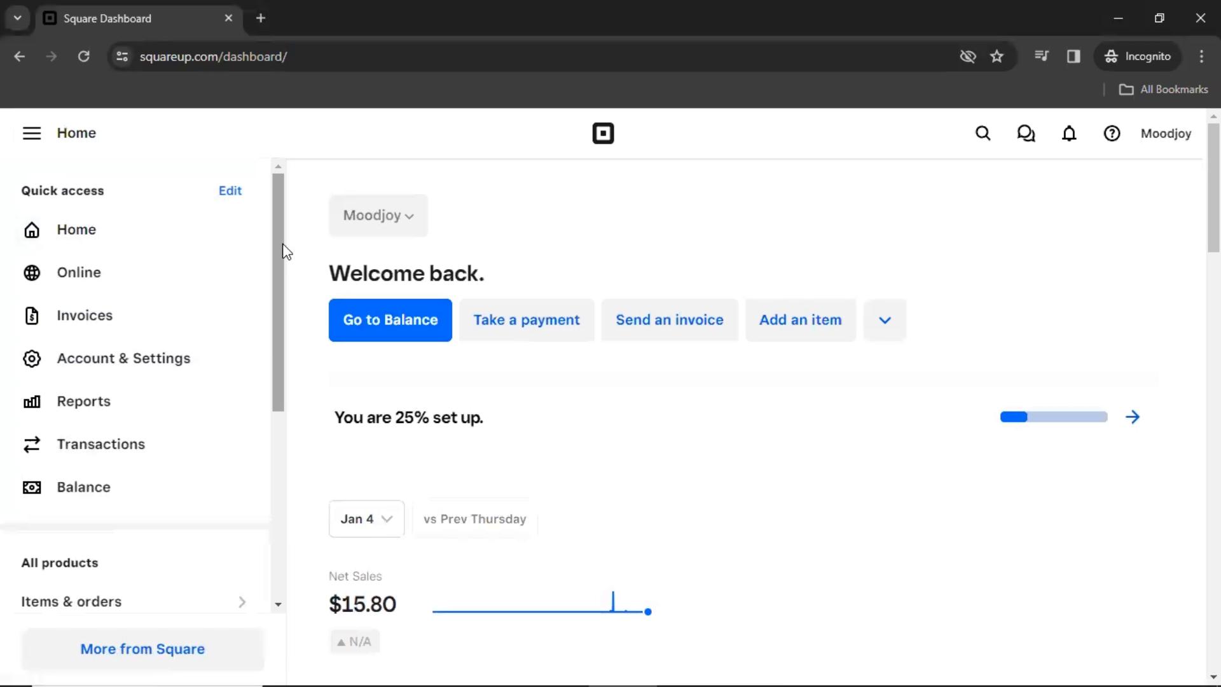Click the Help question mark icon
This screenshot has height=687, width=1221.
(x=1113, y=134)
